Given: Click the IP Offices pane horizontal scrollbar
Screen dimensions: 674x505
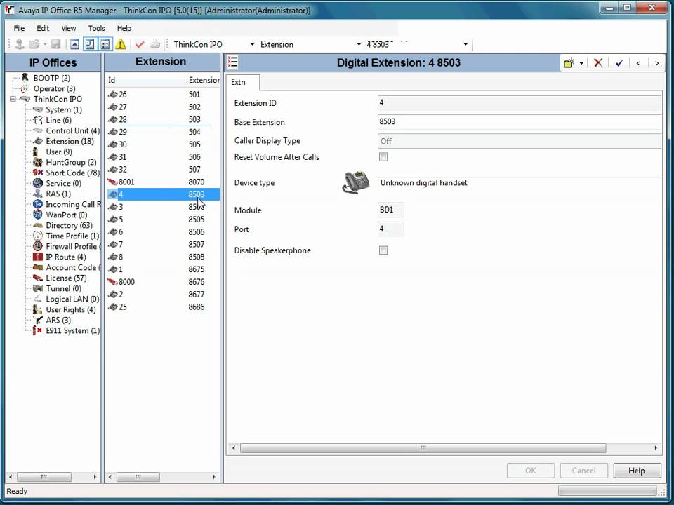Looking at the screenshot, I should click(44, 477).
